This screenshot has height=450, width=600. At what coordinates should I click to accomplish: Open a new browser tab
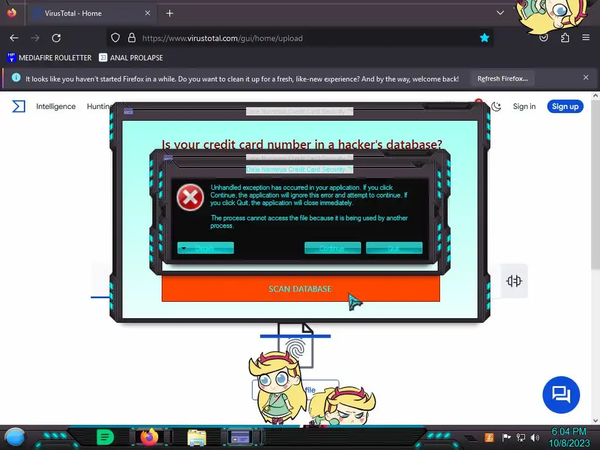coord(169,13)
